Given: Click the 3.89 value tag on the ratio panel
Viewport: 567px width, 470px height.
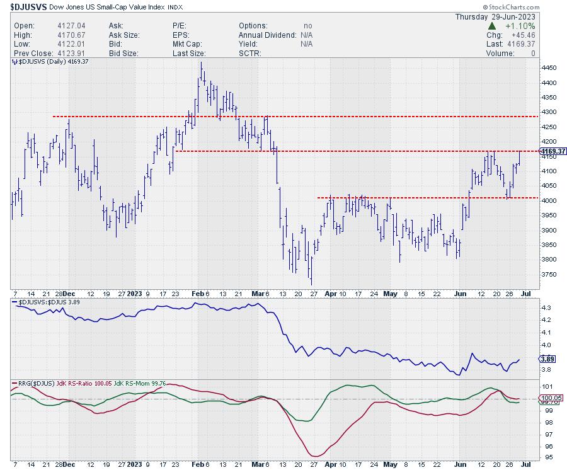Looking at the screenshot, I should [x=547, y=358].
